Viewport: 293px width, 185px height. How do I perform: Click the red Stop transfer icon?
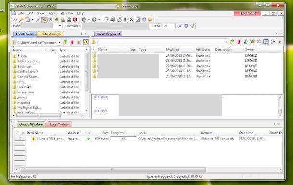pyautogui.click(x=75, y=19)
